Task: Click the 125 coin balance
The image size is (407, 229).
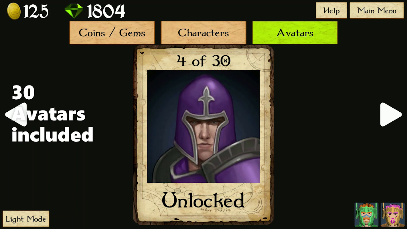Action: click(36, 11)
